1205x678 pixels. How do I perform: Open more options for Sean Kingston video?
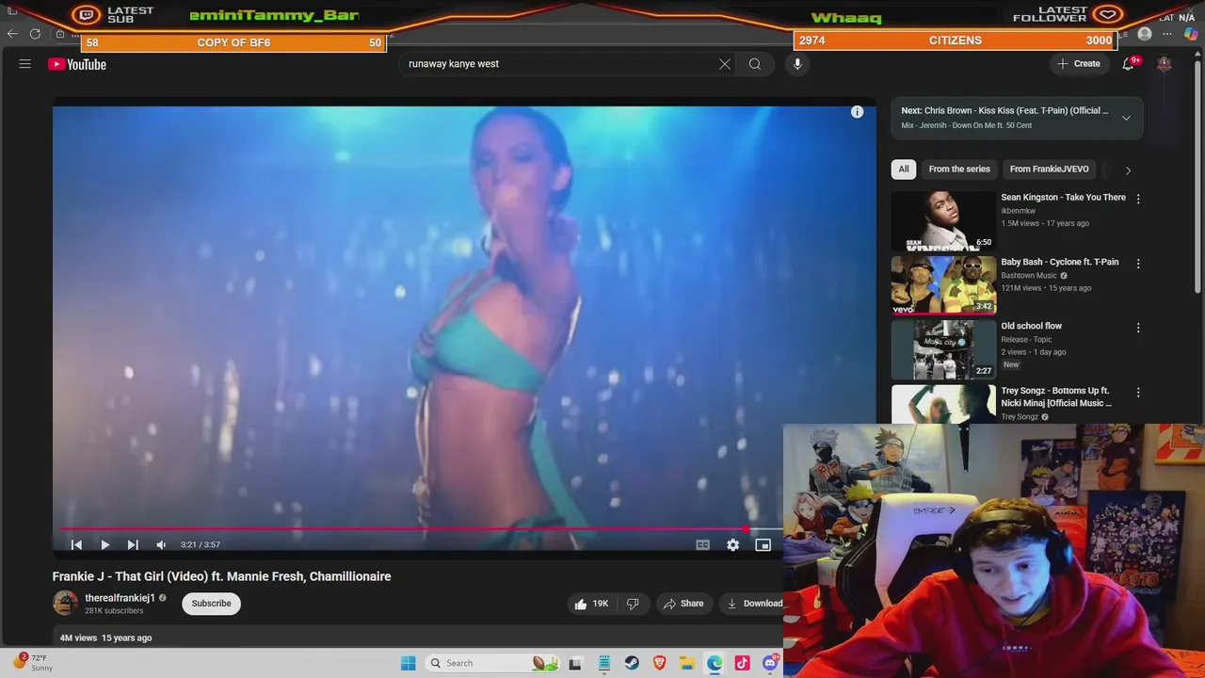(x=1138, y=199)
